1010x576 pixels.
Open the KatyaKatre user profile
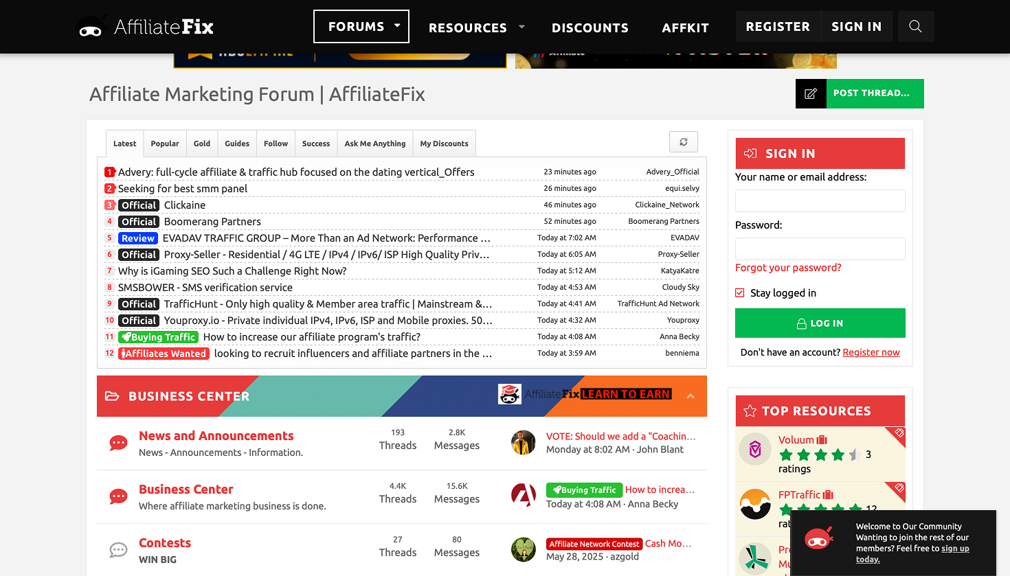pos(680,271)
